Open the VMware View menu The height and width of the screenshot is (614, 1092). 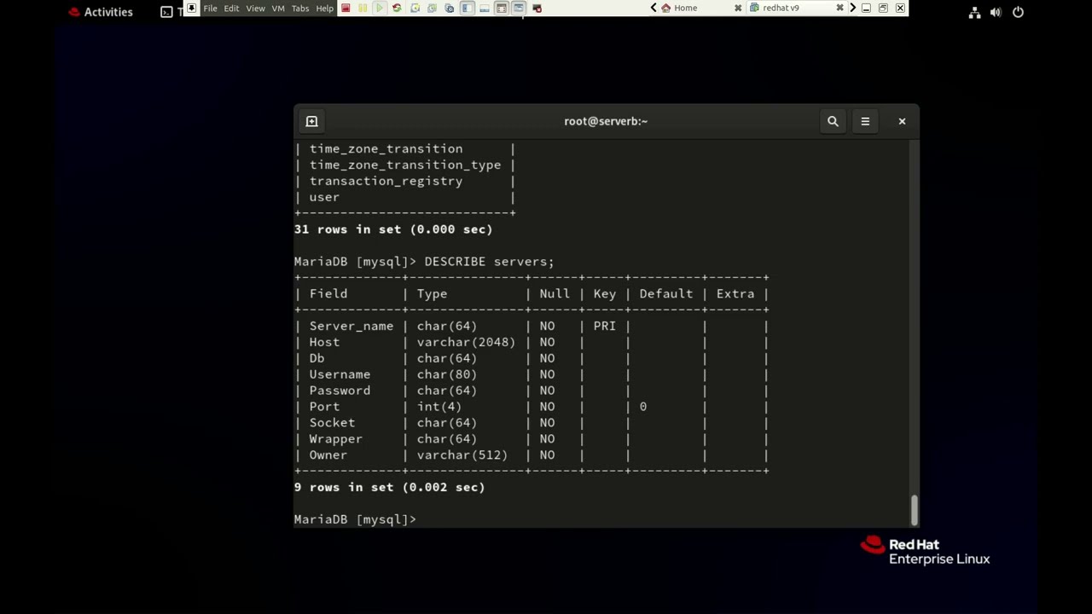tap(255, 9)
